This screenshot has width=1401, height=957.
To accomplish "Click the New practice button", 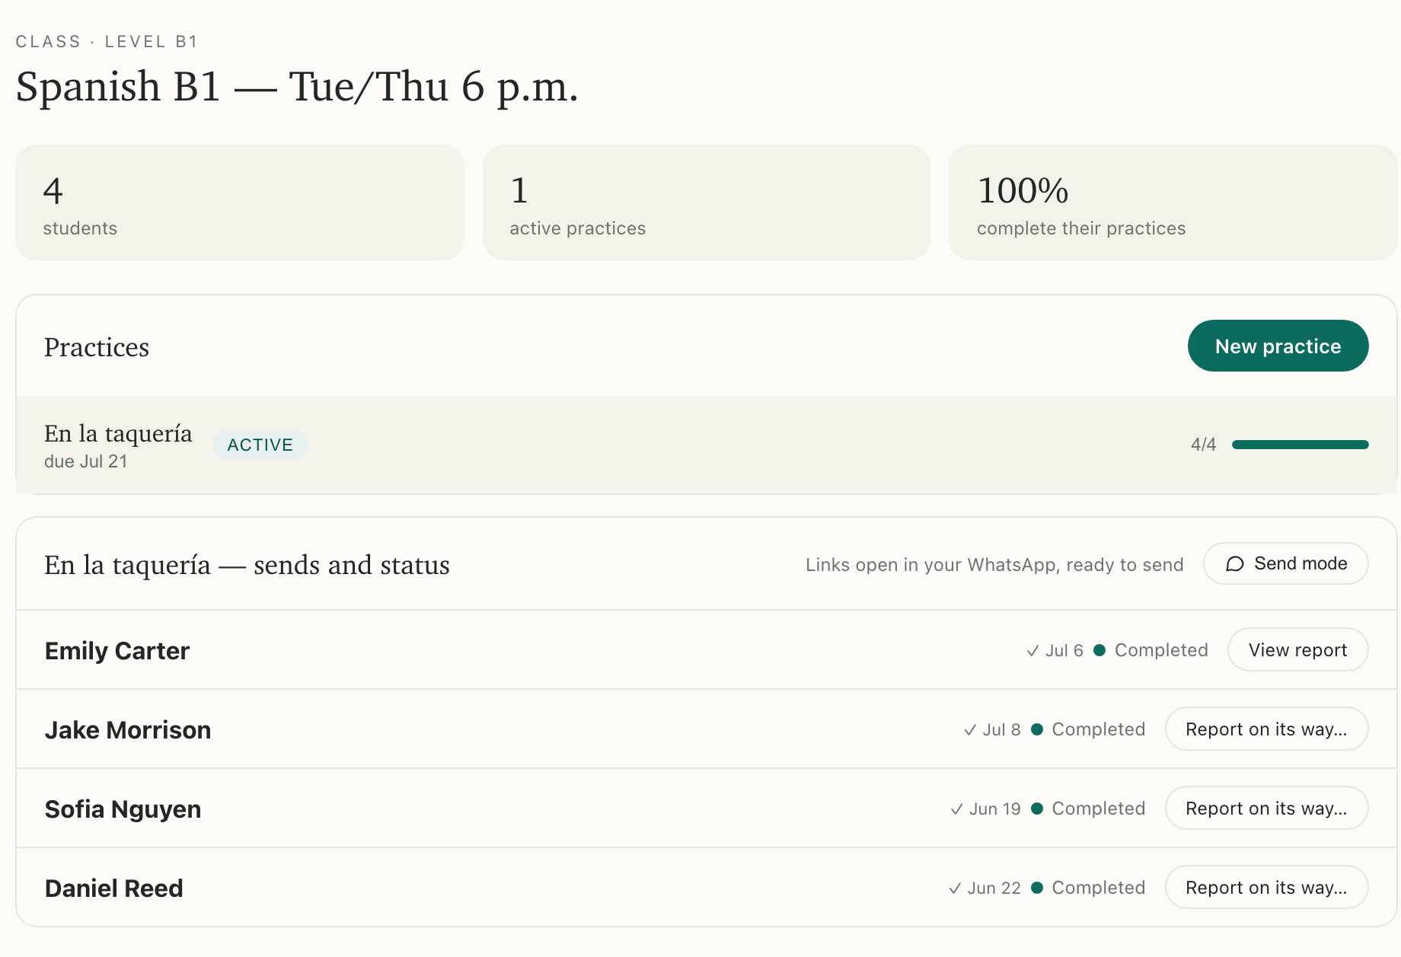I will pyautogui.click(x=1278, y=346).
